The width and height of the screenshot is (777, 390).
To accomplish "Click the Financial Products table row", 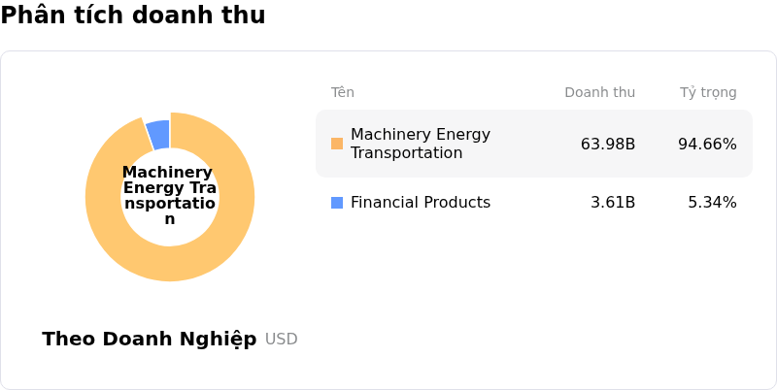I will tap(534, 203).
